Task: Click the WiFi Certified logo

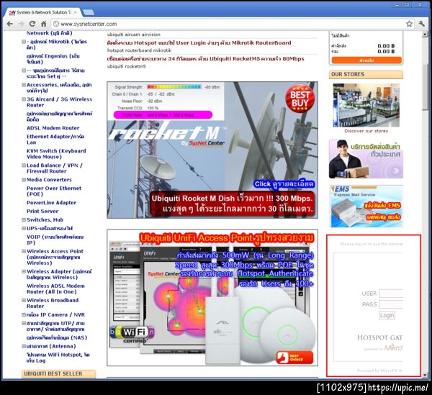Action: pyautogui.click(x=132, y=334)
